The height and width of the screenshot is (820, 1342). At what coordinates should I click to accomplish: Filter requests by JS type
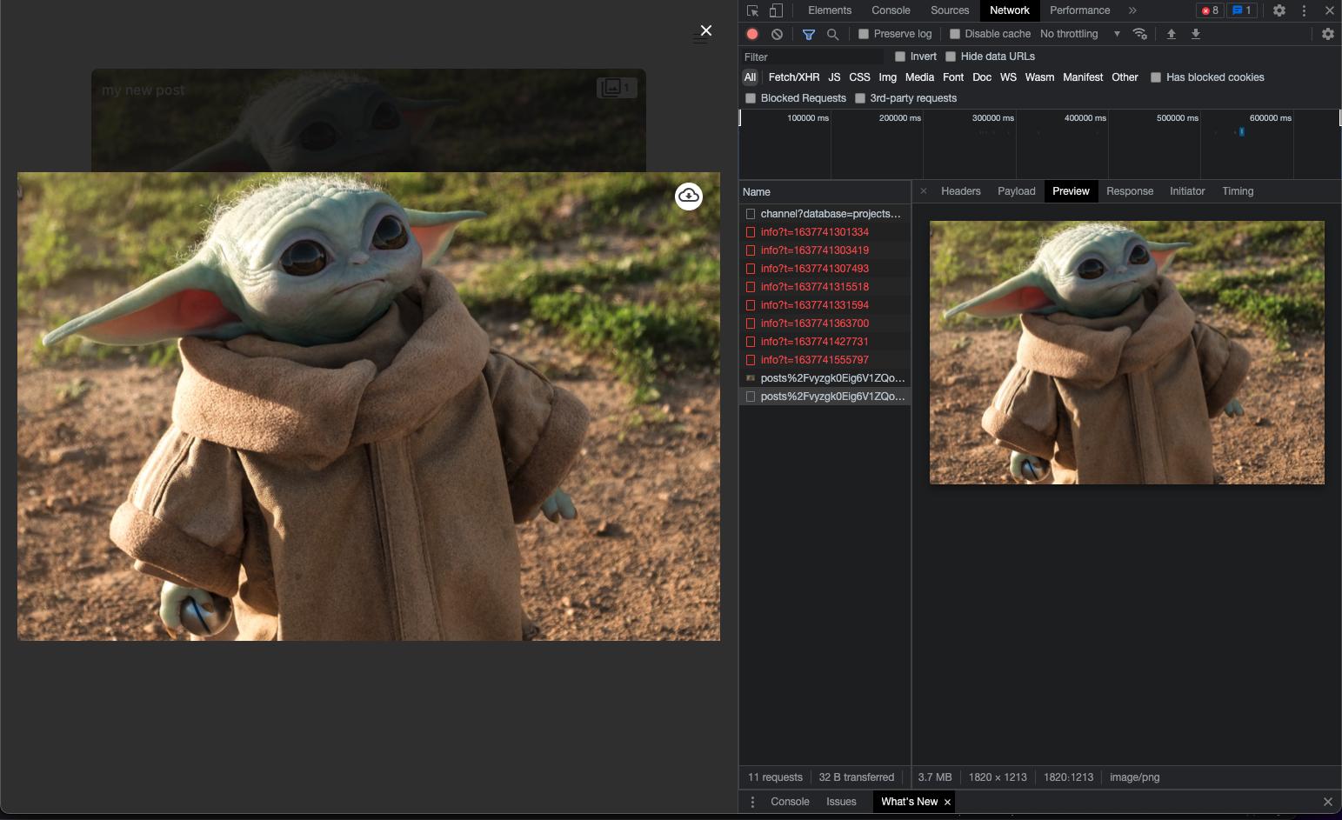834,77
